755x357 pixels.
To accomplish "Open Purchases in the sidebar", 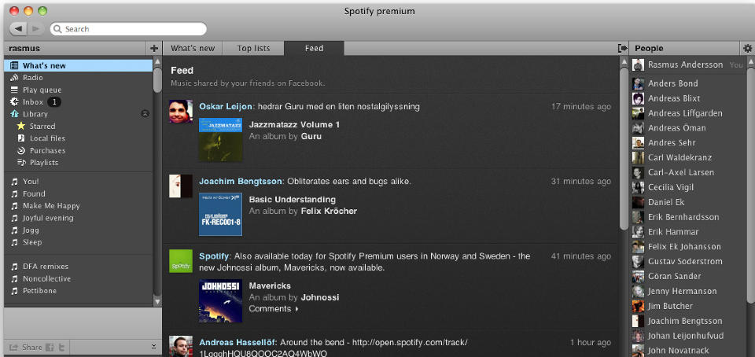I will tap(79, 151).
